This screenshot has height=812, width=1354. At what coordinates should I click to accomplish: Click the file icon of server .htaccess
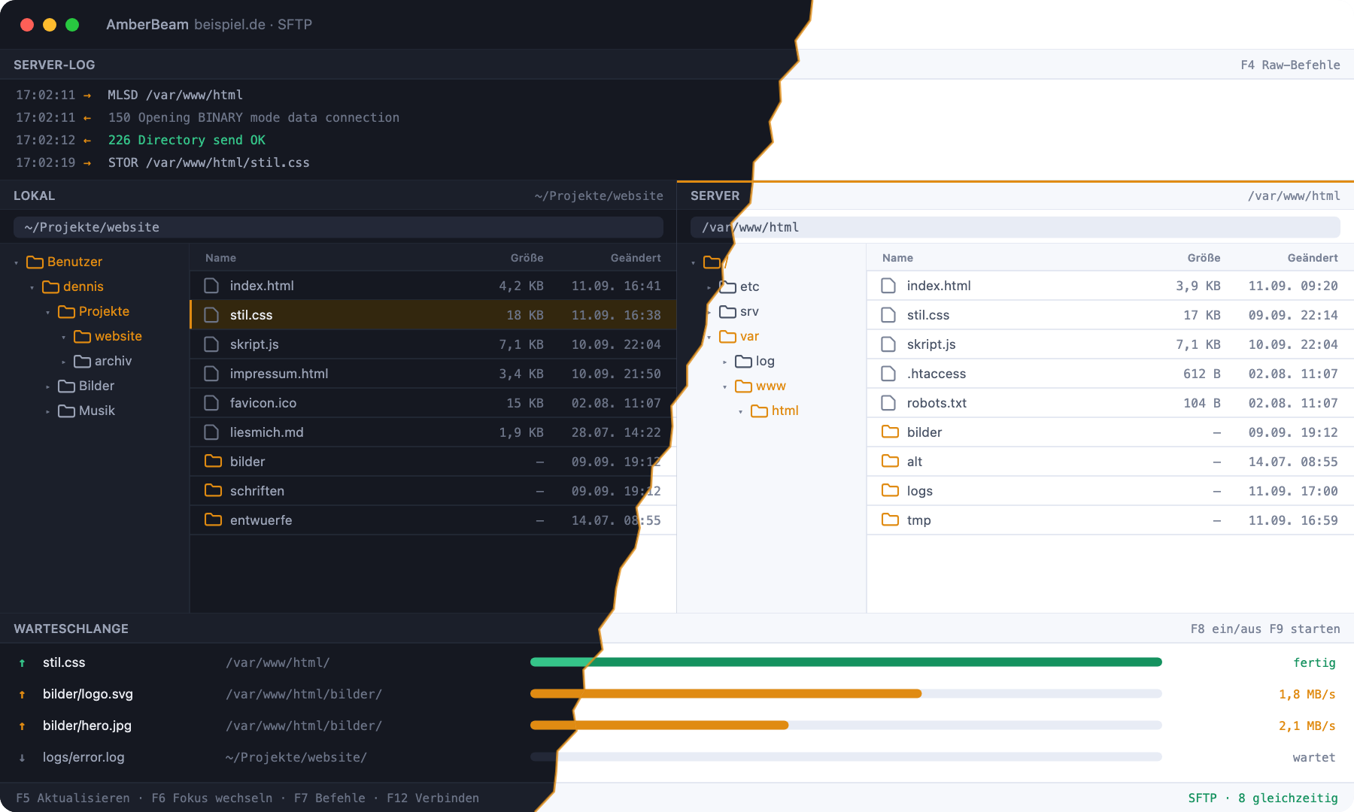pyautogui.click(x=888, y=374)
